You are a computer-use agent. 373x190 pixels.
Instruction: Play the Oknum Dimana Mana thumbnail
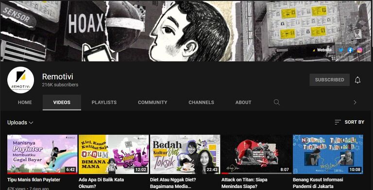pyautogui.click(x=114, y=154)
